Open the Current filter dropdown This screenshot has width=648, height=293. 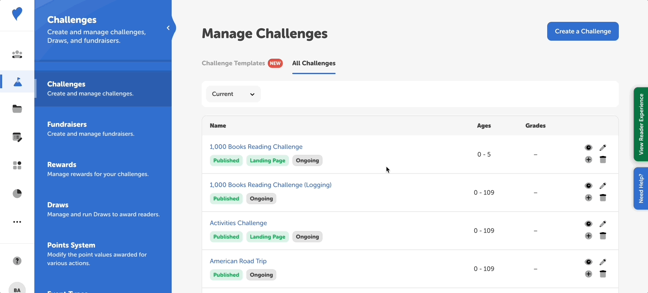(233, 94)
